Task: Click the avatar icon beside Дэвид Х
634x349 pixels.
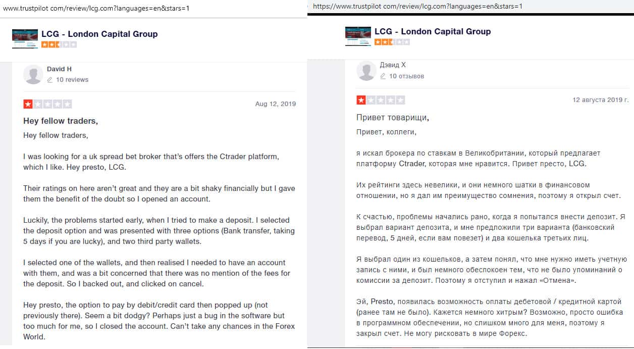Action: tap(366, 71)
